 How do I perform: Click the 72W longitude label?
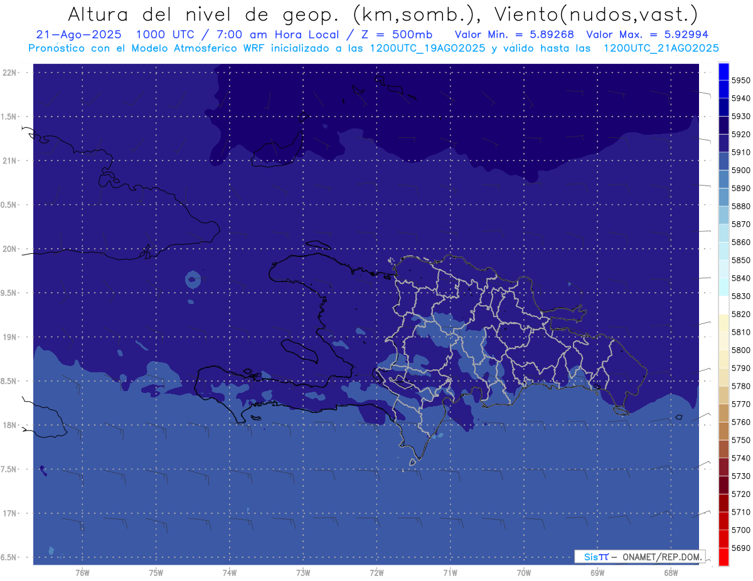[x=376, y=573]
